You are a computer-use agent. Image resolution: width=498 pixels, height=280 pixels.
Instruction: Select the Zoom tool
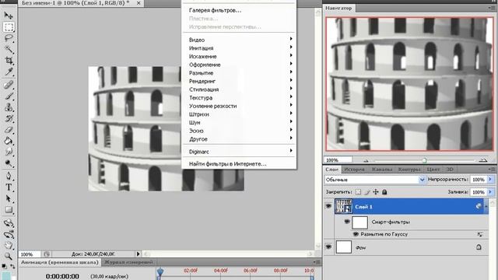(9, 256)
